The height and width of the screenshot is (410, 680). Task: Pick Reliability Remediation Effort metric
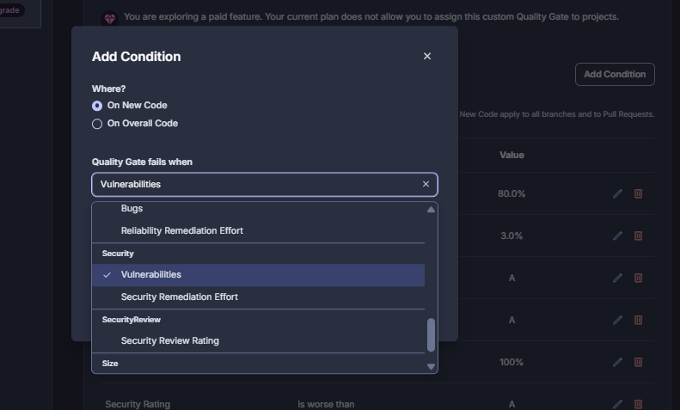pos(258,230)
